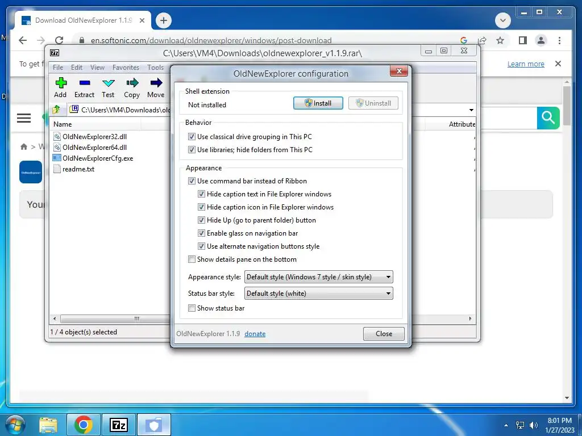Click the Copy icon in 7-Zip toolbar
Viewport: 582px width, 436px height.
click(132, 82)
